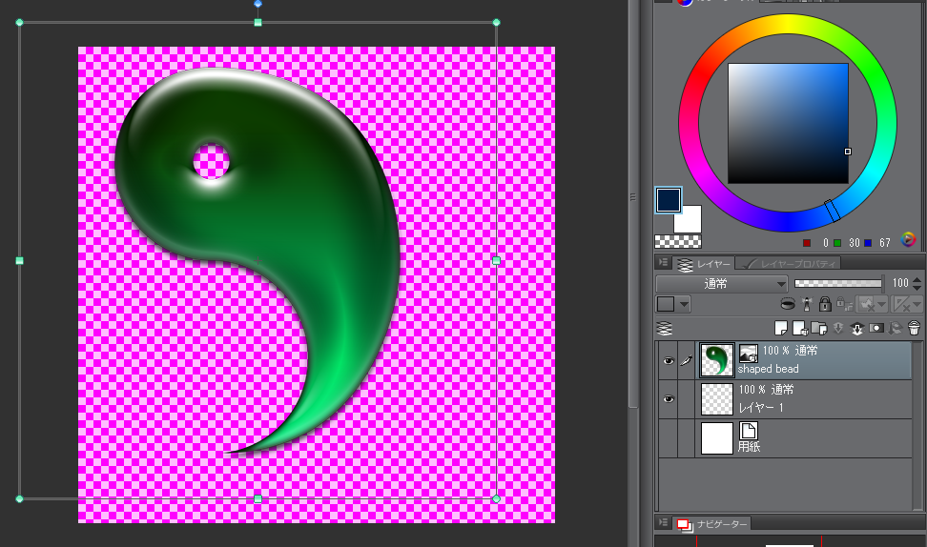
Task: Open the layer palette menu button
Action: point(663,263)
